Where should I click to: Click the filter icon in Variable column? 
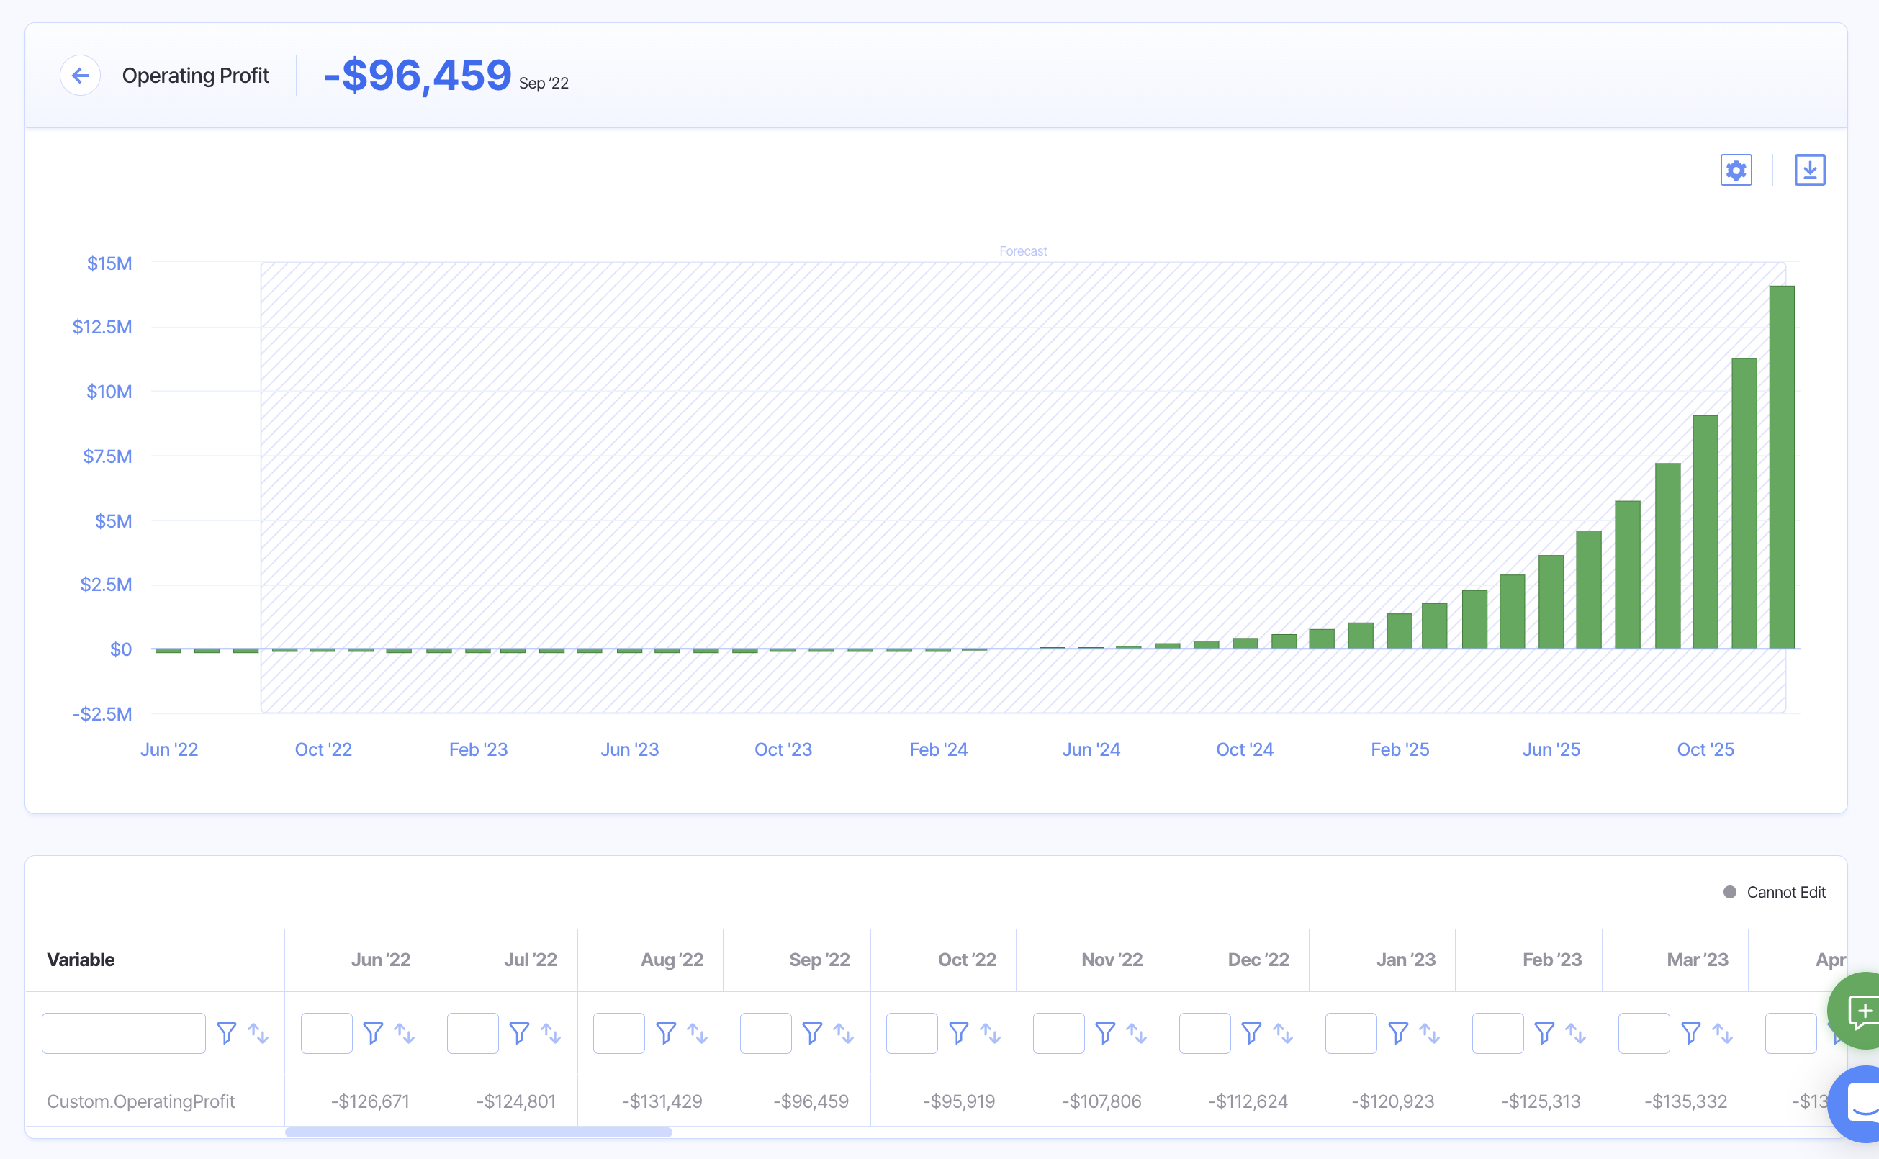(x=226, y=1032)
